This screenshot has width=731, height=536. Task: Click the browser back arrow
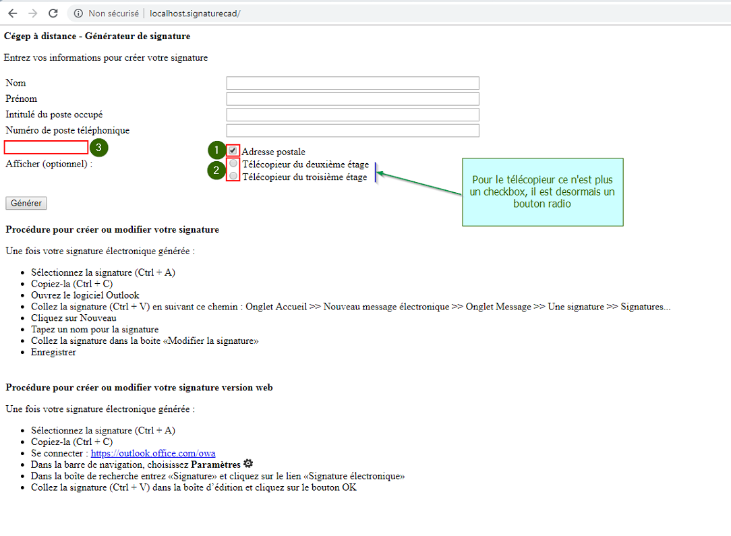(12, 13)
